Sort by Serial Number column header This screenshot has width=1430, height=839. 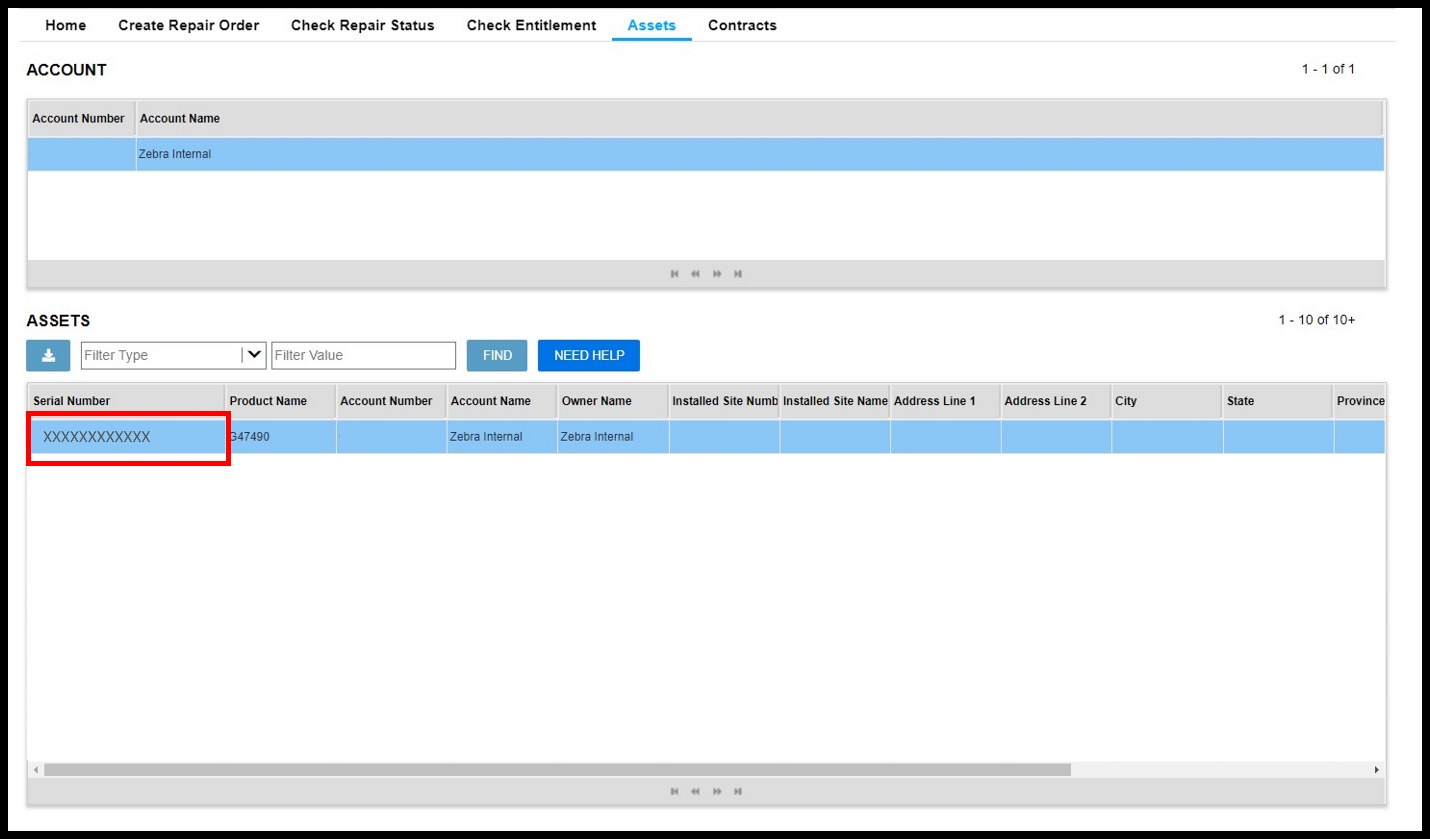(127, 401)
